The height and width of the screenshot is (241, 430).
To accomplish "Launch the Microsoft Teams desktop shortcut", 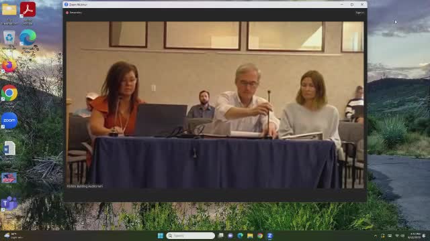I will (9, 204).
